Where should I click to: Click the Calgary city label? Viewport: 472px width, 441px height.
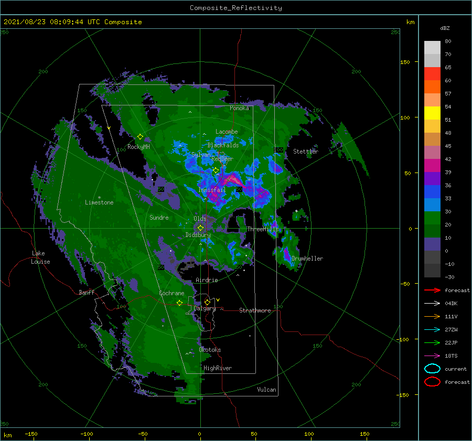(x=205, y=308)
